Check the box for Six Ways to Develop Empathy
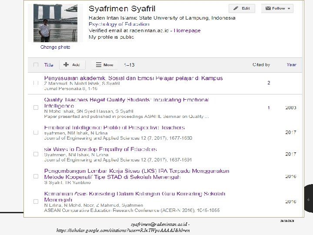Screen dimensions: 313x235 [x=36, y=154]
